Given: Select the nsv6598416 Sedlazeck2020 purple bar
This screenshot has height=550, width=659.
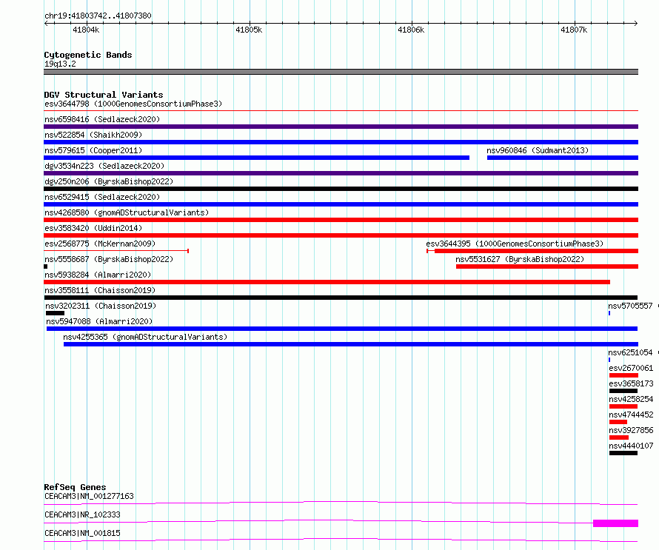Looking at the screenshot, I should click(x=341, y=127).
